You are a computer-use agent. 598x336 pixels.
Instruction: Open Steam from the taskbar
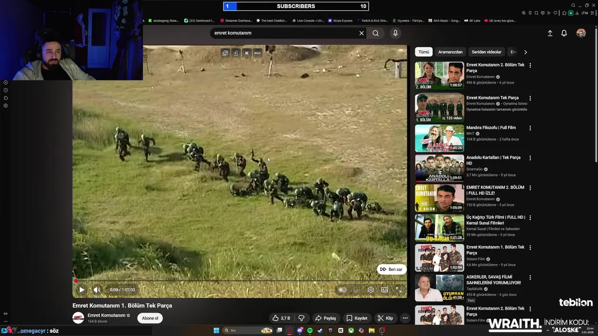click(320, 330)
